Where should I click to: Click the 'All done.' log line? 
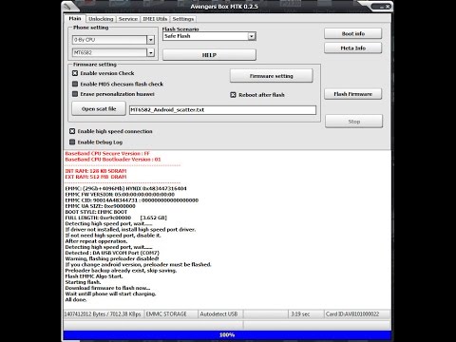(x=76, y=299)
